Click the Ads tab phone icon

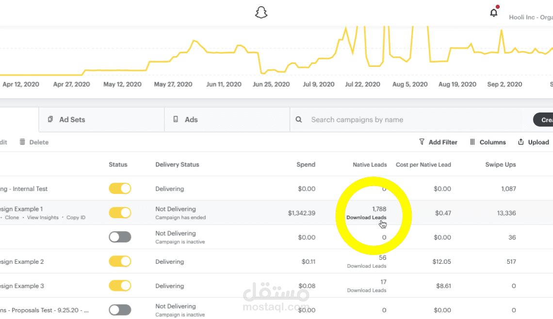(x=176, y=119)
